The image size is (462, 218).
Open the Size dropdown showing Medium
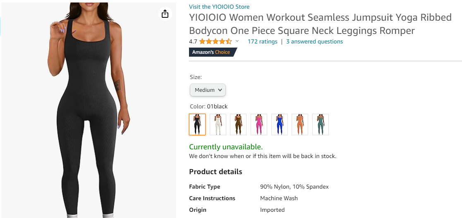[x=208, y=90]
